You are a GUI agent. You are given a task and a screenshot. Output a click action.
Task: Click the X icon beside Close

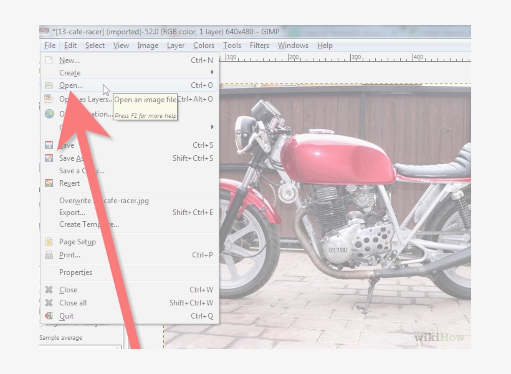[49, 290]
